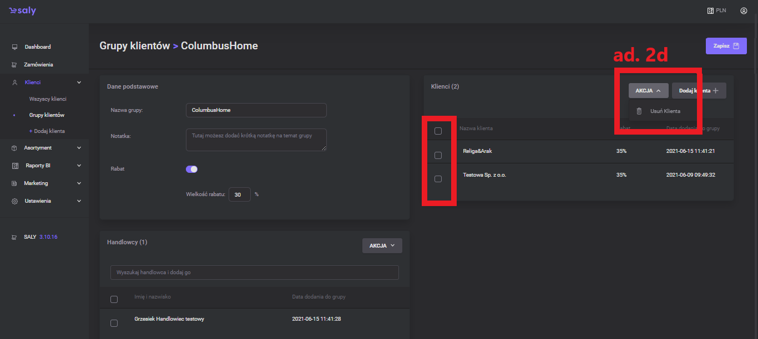Check the Religa&Arak client checkbox
The width and height of the screenshot is (758, 339).
[x=438, y=155]
